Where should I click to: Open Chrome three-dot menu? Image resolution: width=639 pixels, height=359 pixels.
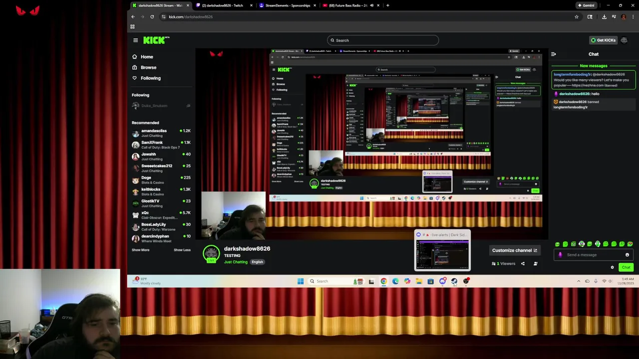click(633, 17)
